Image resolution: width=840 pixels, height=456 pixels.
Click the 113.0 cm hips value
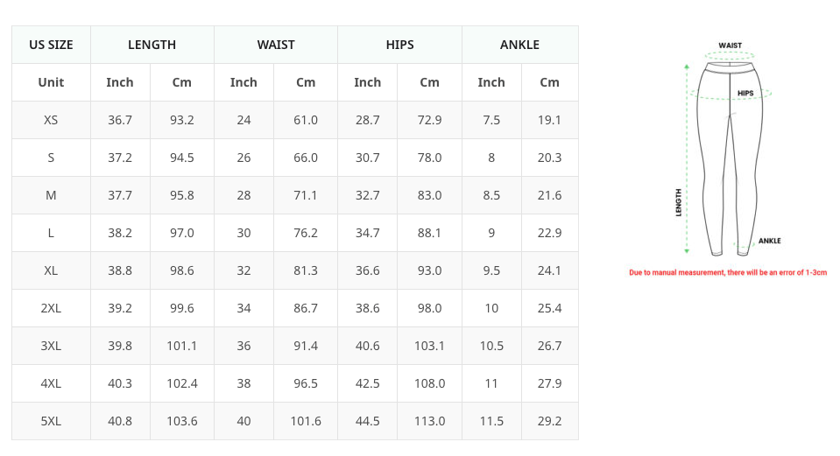point(429,421)
